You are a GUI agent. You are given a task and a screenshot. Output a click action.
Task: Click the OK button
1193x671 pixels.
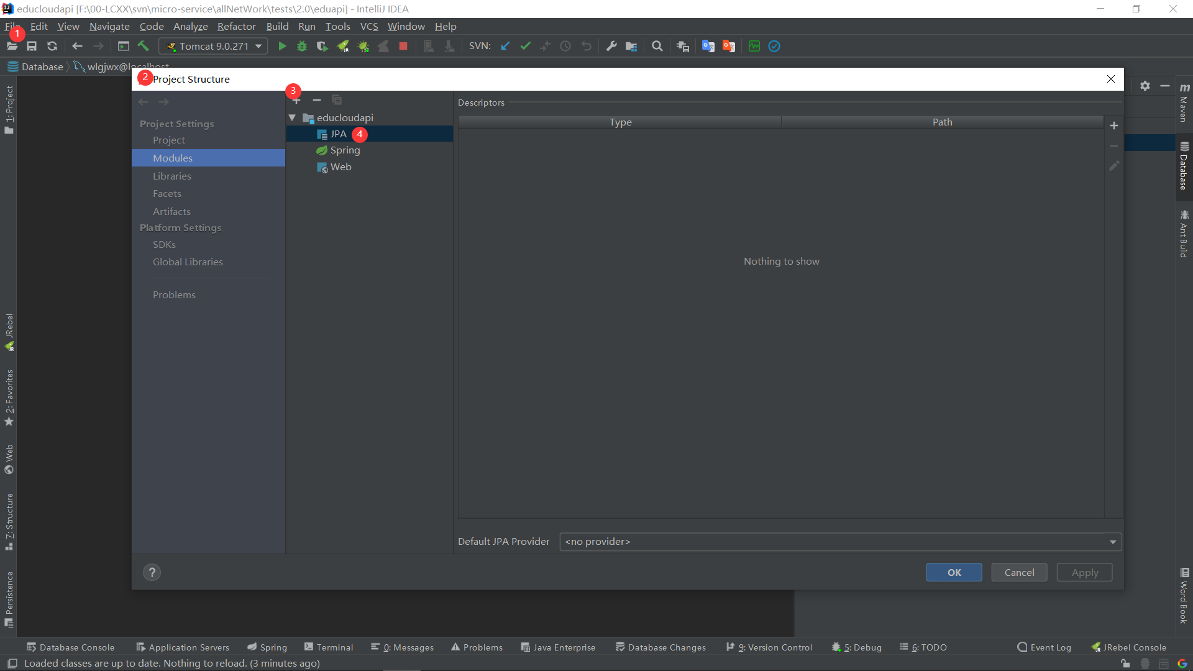[x=954, y=572]
